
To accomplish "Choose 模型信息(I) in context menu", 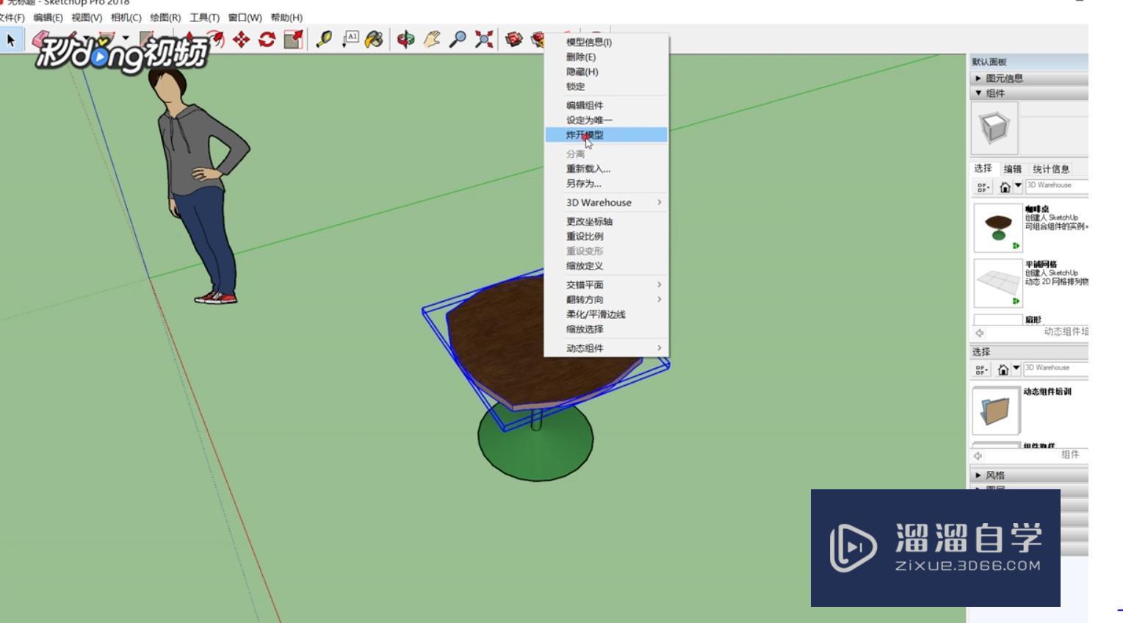I will [x=606, y=43].
